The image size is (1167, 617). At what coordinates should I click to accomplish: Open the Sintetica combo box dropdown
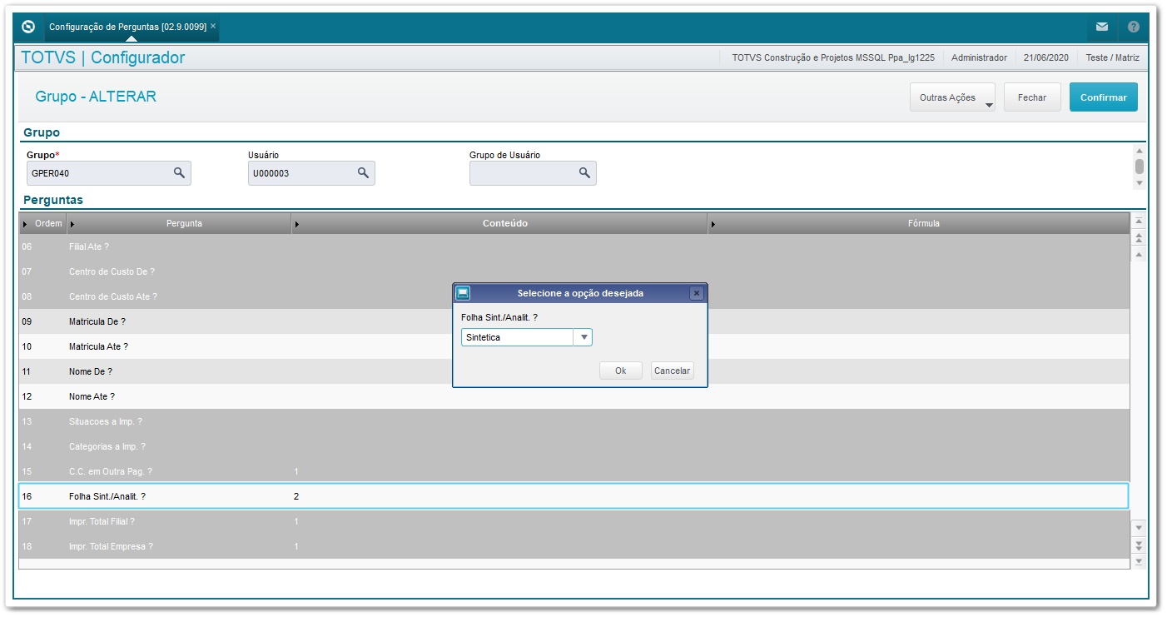tap(584, 337)
